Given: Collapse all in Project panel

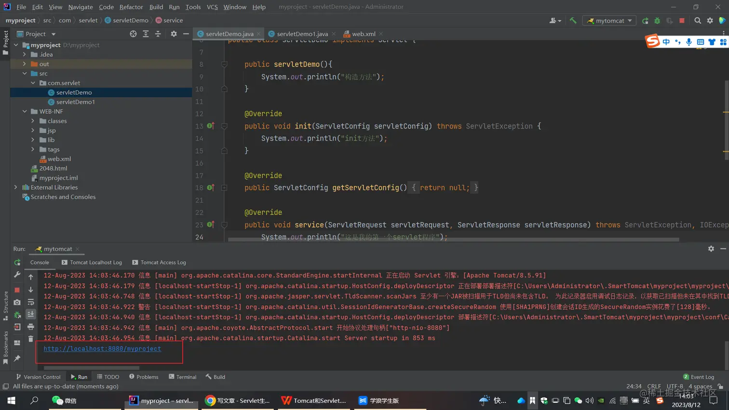Looking at the screenshot, I should coord(158,34).
